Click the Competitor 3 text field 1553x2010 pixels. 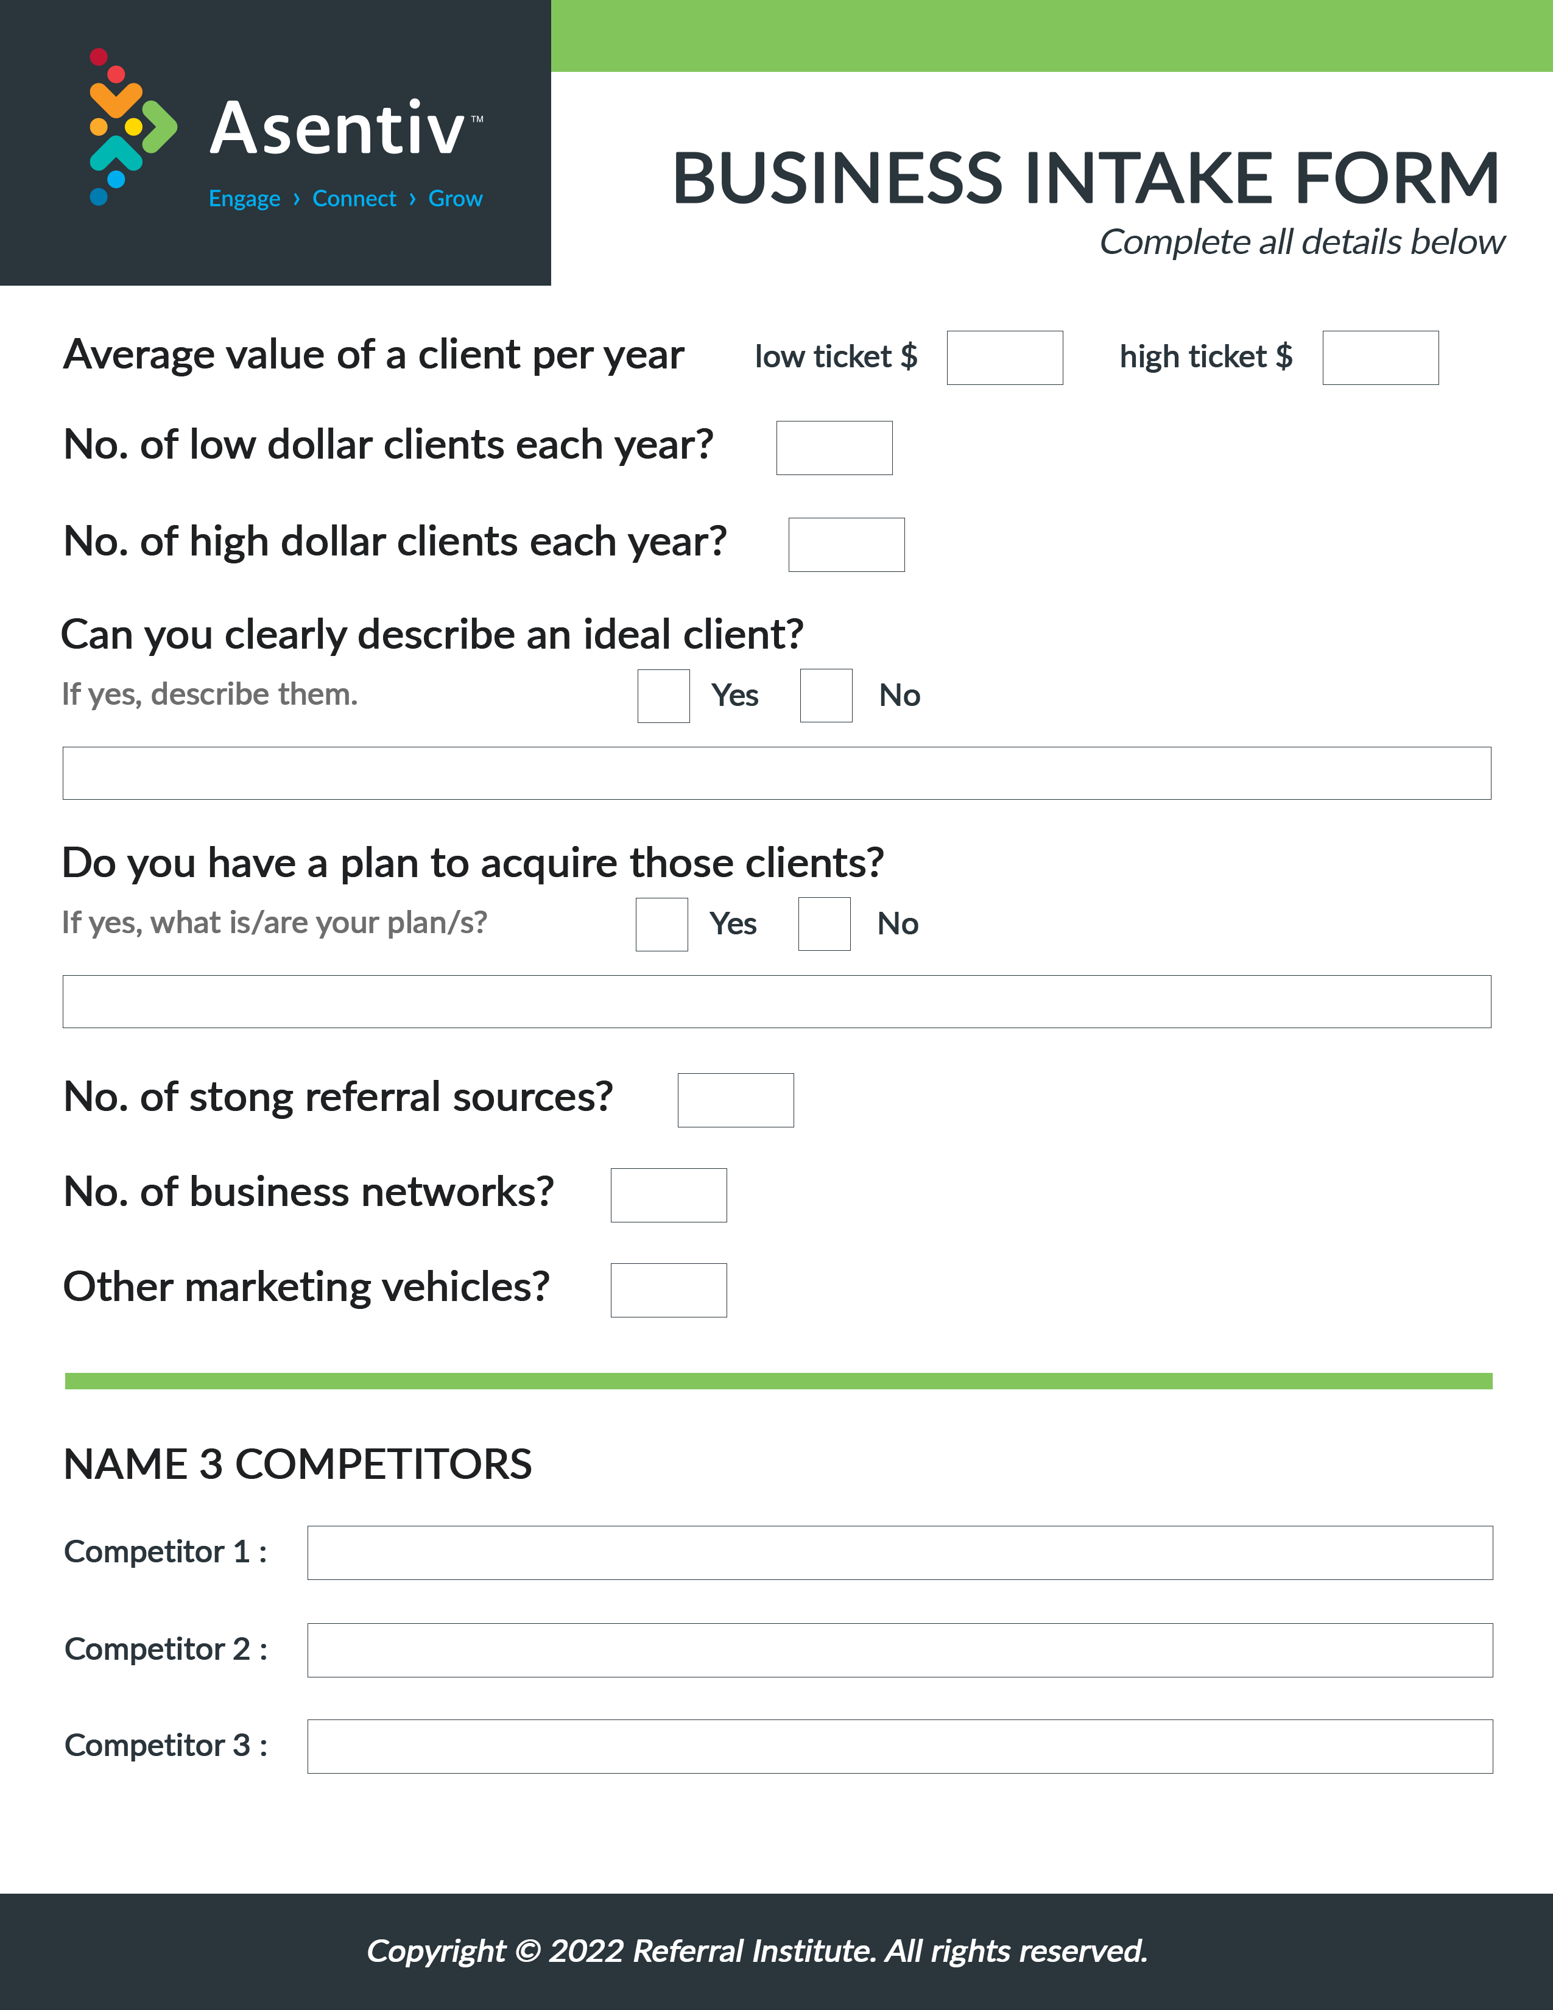pyautogui.click(x=900, y=1747)
